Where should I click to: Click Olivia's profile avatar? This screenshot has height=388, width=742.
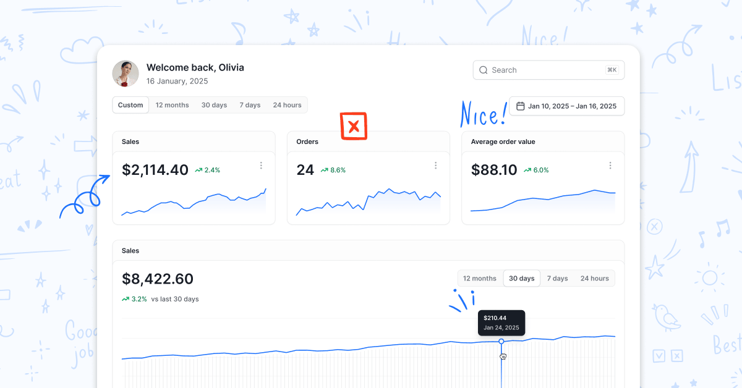[x=126, y=74]
